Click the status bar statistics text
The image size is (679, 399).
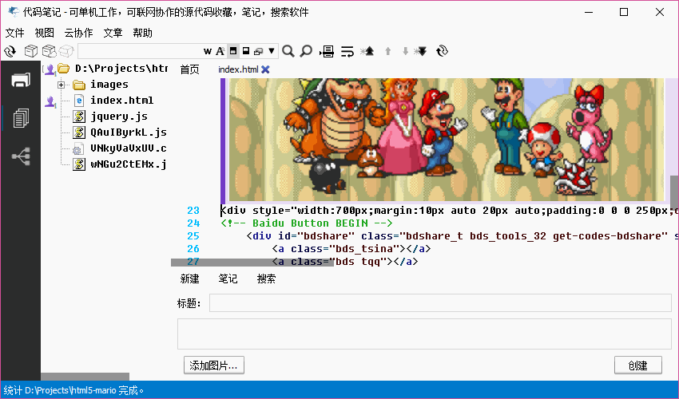[73, 390]
